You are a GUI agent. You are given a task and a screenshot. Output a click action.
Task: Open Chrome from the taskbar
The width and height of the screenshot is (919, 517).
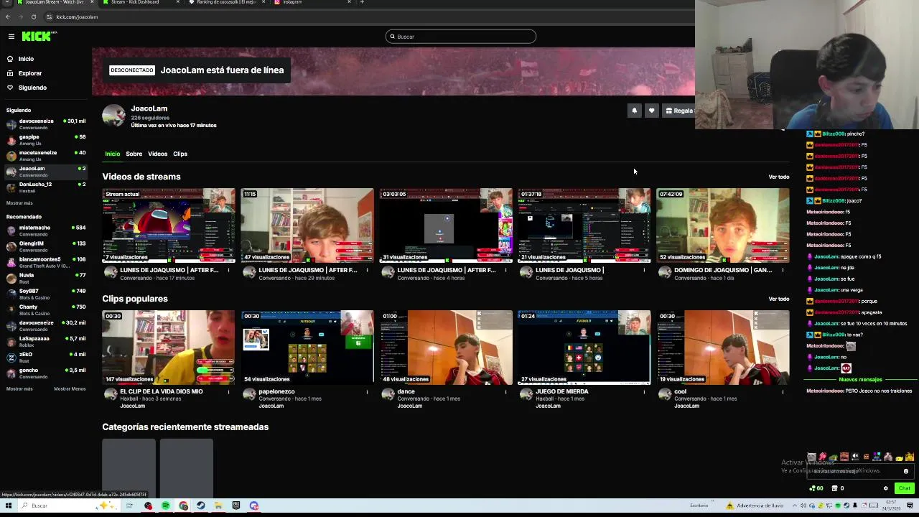(183, 506)
